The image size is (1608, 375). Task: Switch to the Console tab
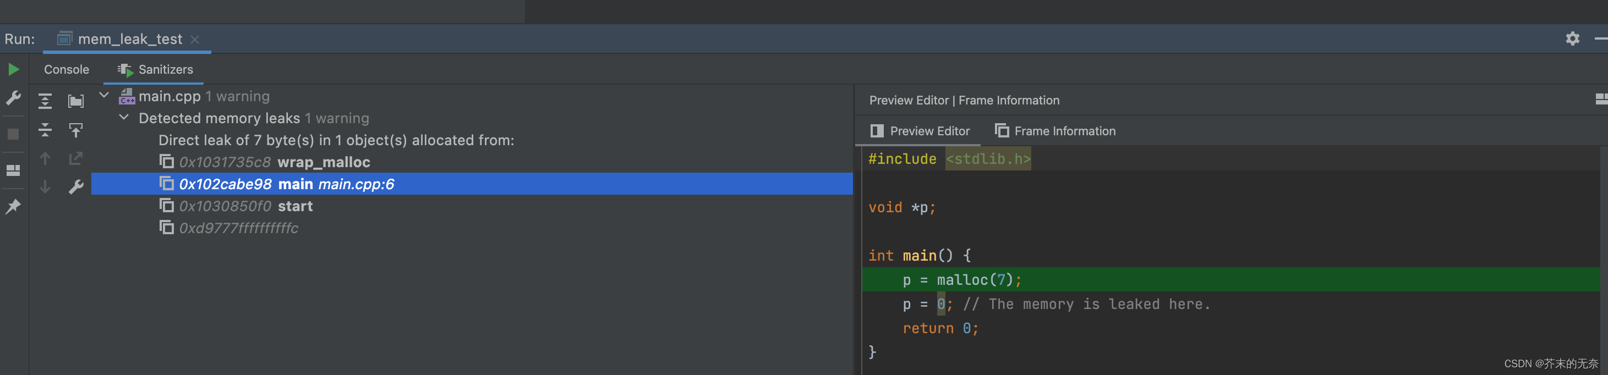point(66,69)
